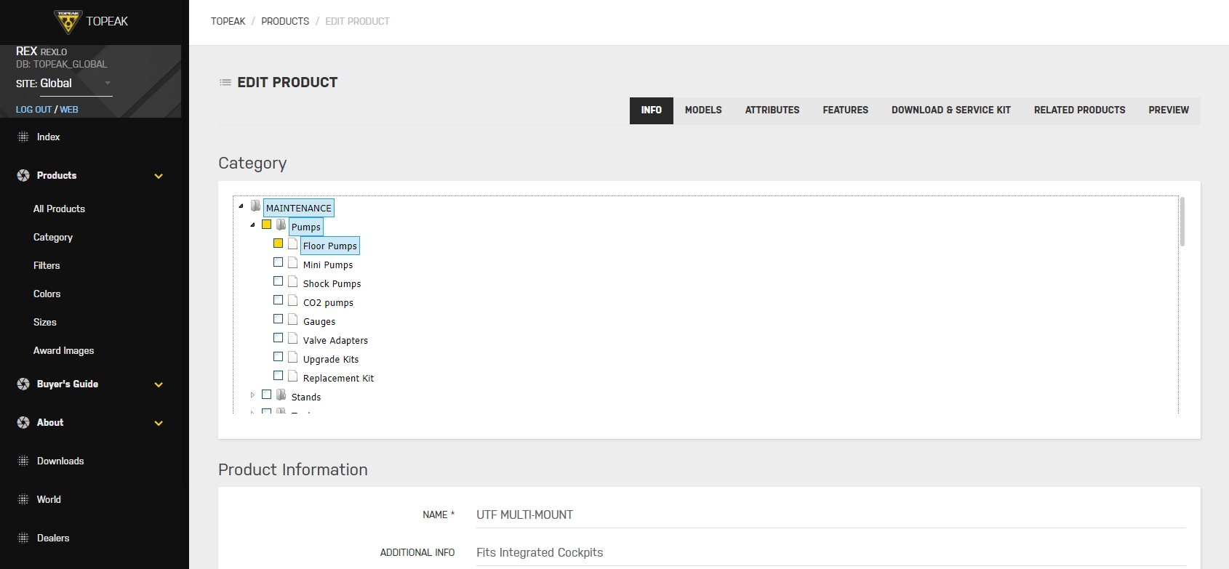This screenshot has height=569, width=1229.
Task: Click the Upgrade Kits file icon
Action: (292, 357)
